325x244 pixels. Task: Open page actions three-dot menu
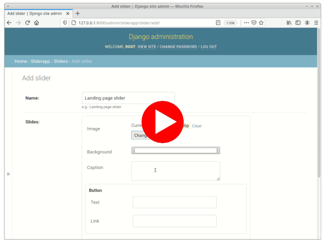tap(246, 23)
